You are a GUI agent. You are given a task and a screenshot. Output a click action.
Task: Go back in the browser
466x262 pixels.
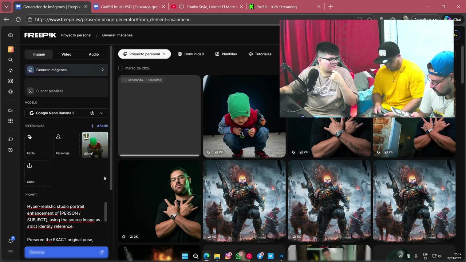click(6, 19)
